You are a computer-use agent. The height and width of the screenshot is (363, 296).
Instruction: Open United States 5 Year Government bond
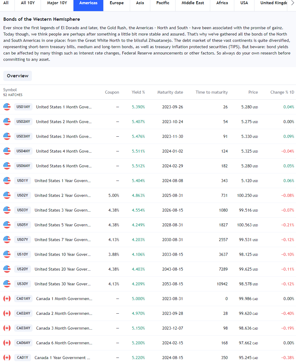coord(63,225)
